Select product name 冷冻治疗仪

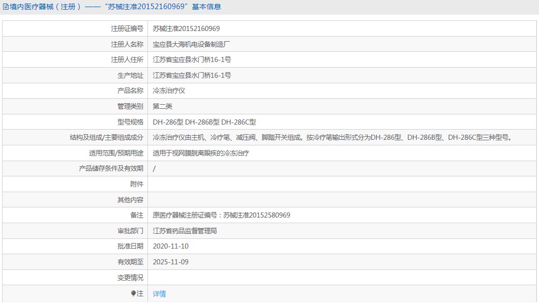[x=169, y=91]
